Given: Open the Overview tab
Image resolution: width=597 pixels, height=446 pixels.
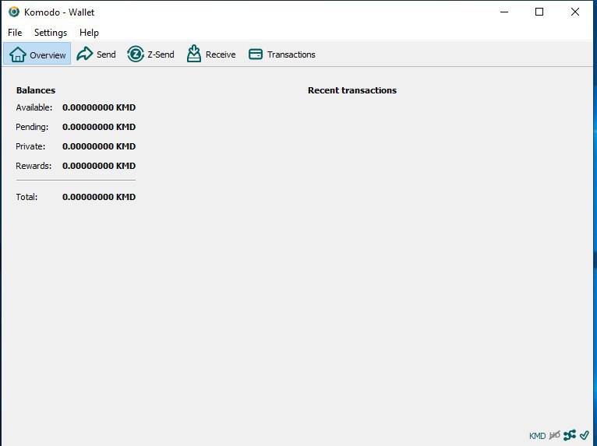Looking at the screenshot, I should point(37,54).
